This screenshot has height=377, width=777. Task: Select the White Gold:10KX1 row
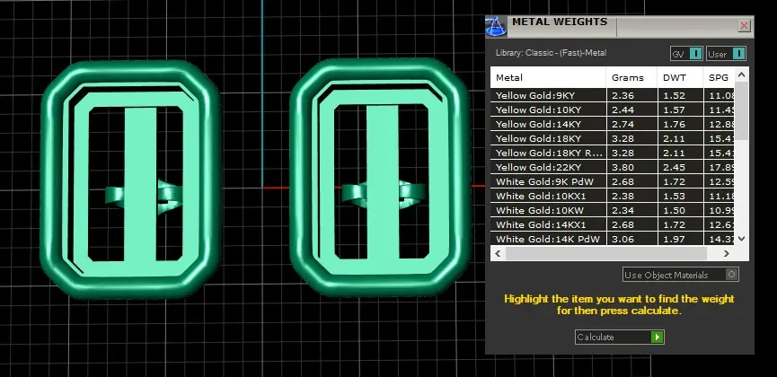point(613,196)
